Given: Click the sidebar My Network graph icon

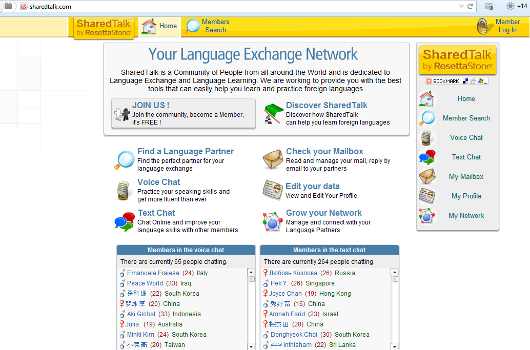Looking at the screenshot, I should tap(426, 216).
